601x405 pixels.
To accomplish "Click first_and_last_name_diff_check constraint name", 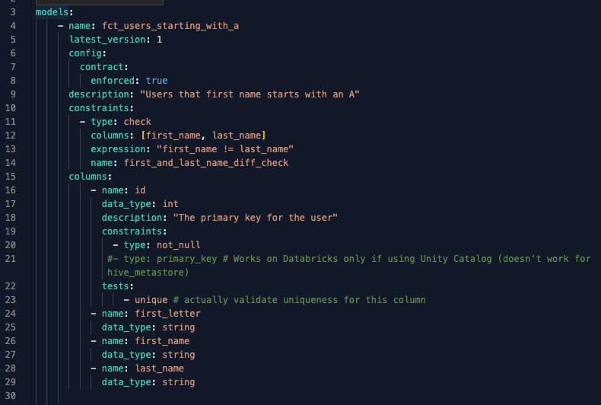I will [x=206, y=163].
